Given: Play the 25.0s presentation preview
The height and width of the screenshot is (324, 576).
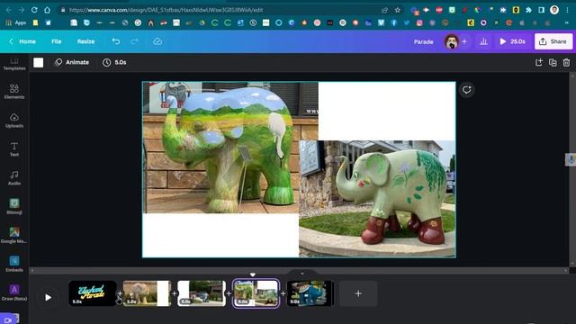Looking at the screenshot, I should click(512, 41).
